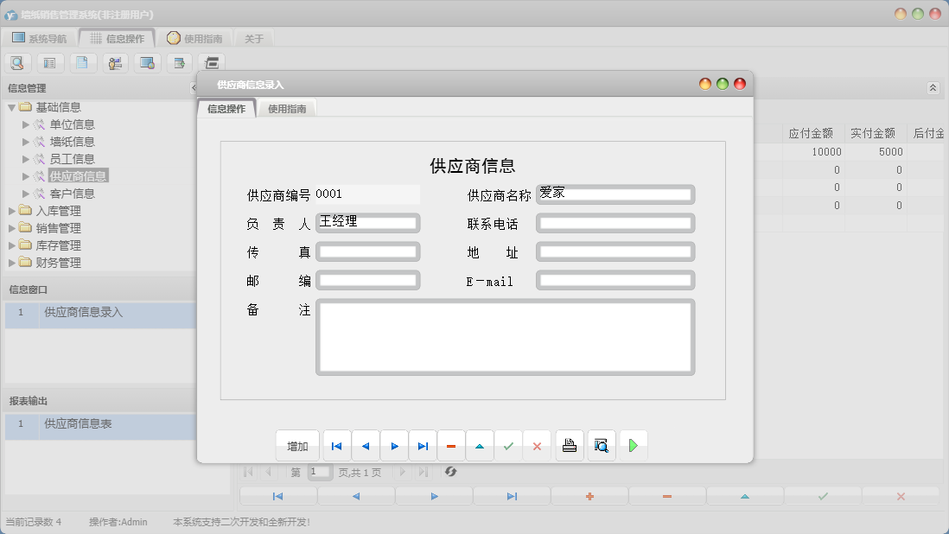Click the 增加 button to add a record
The image size is (949, 534).
pyautogui.click(x=297, y=445)
